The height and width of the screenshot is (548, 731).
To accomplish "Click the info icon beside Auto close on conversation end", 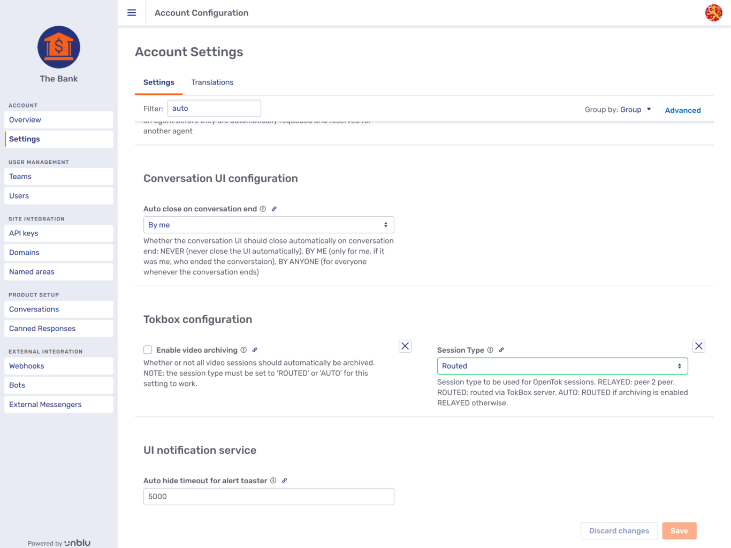I will pyautogui.click(x=263, y=209).
